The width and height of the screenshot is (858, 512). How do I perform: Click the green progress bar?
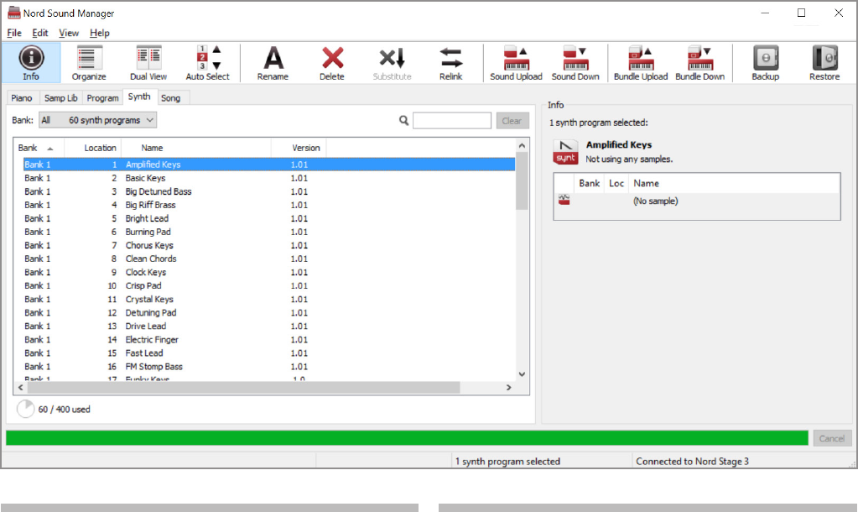pyautogui.click(x=407, y=438)
